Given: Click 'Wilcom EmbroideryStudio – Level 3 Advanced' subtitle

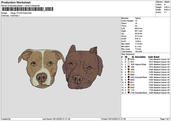Looking at the screenshot, I should [x=21, y=6].
